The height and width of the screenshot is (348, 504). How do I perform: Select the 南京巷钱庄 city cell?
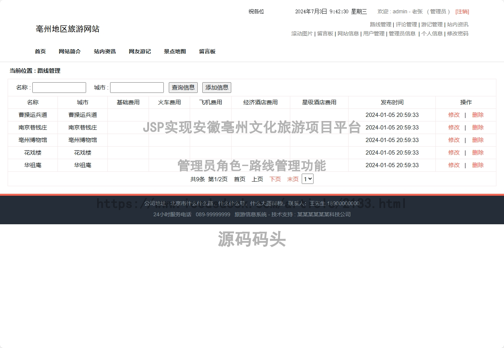coord(83,127)
